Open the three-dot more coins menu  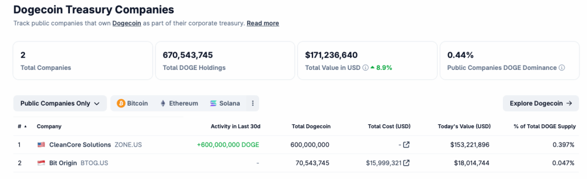(x=252, y=103)
